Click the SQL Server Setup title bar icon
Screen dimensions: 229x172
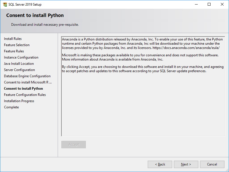click(5, 4)
